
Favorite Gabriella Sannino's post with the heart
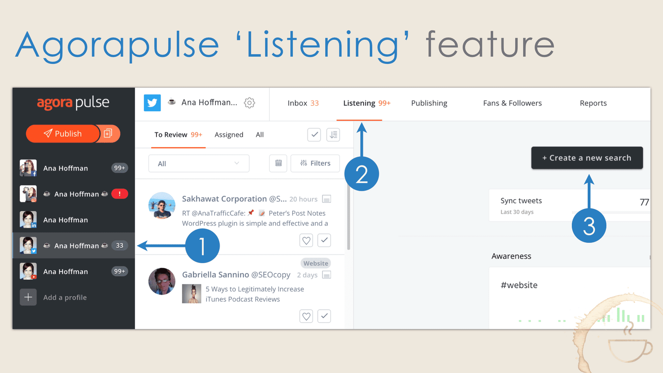[306, 316]
